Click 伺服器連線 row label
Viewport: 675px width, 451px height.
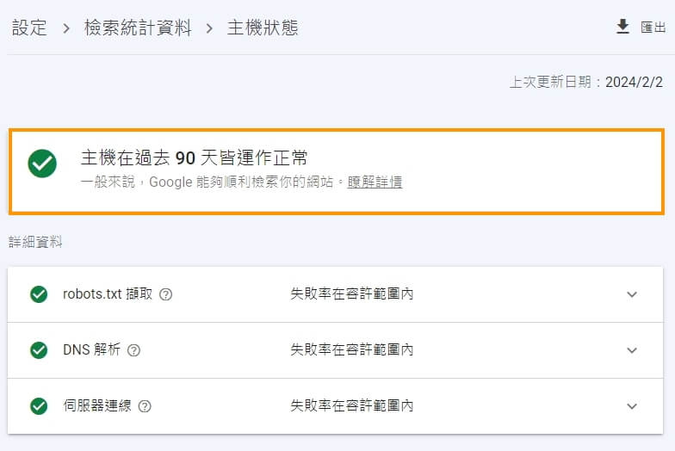97,406
